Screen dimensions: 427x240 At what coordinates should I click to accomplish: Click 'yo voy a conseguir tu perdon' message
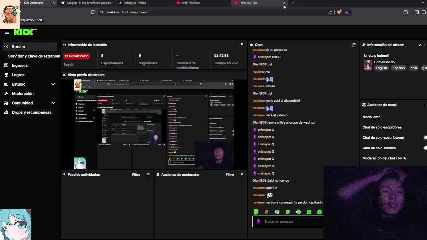click(295, 203)
